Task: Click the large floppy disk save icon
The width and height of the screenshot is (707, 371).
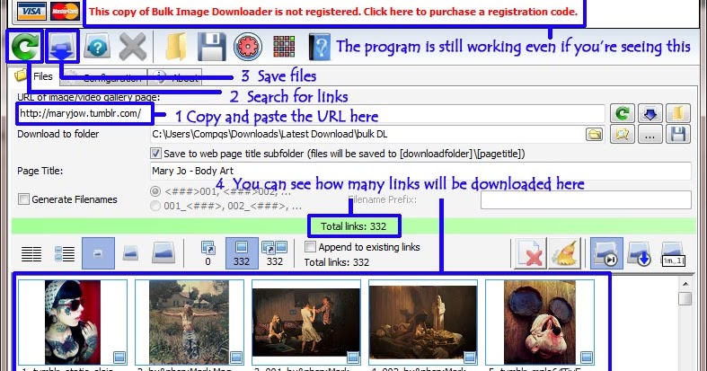Action: (x=212, y=47)
